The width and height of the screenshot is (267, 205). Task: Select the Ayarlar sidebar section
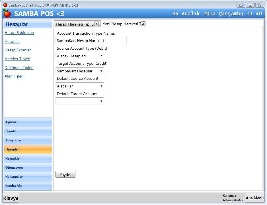28,122
